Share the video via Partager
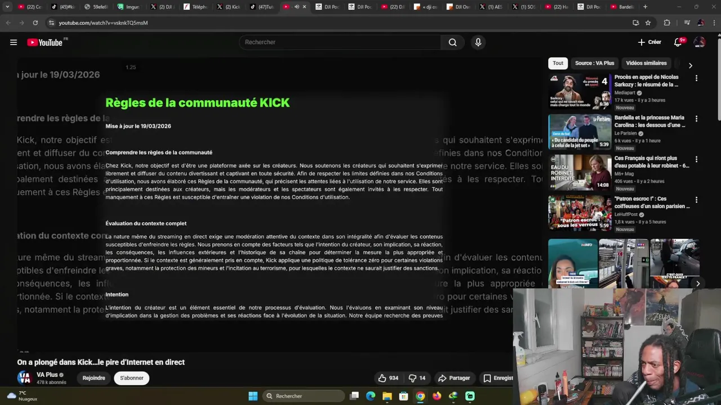The image size is (721, 405). [x=454, y=378]
